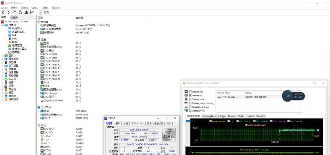
Task: Click the line chart toolbar icon
Action: coord(32,12)
